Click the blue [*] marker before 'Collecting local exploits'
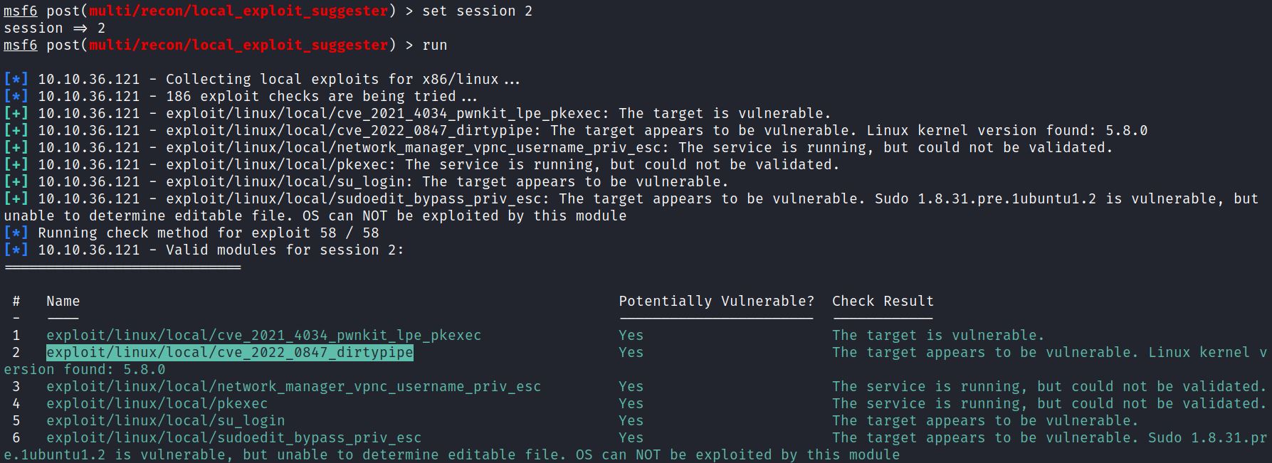This screenshot has height=463, width=1272. coord(16,79)
